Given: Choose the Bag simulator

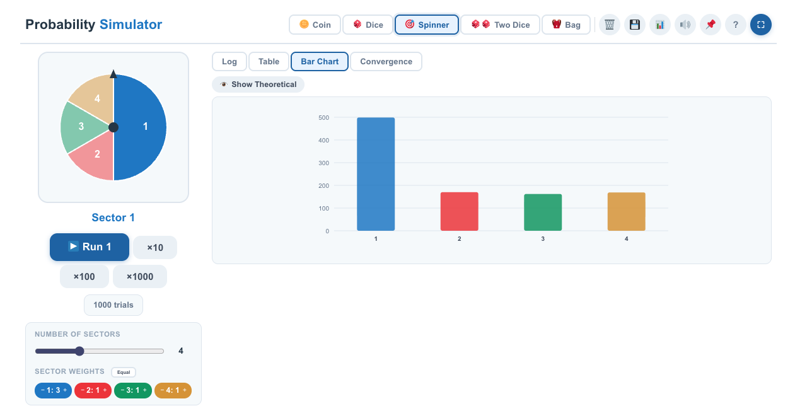Looking at the screenshot, I should tap(566, 25).
